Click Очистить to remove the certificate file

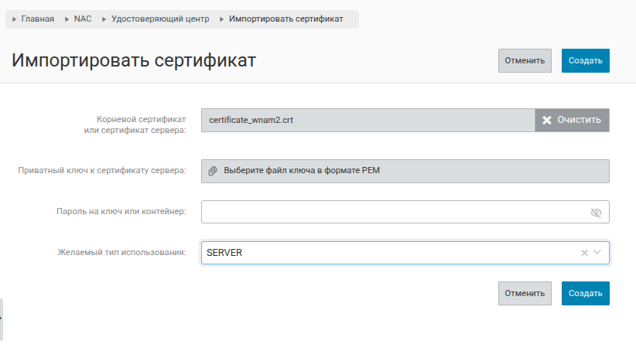tap(573, 120)
